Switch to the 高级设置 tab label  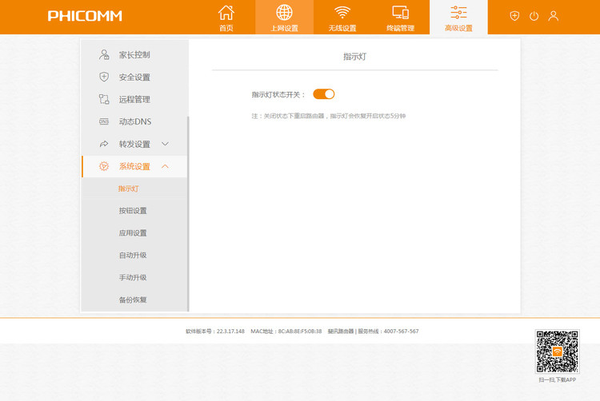[x=458, y=28]
